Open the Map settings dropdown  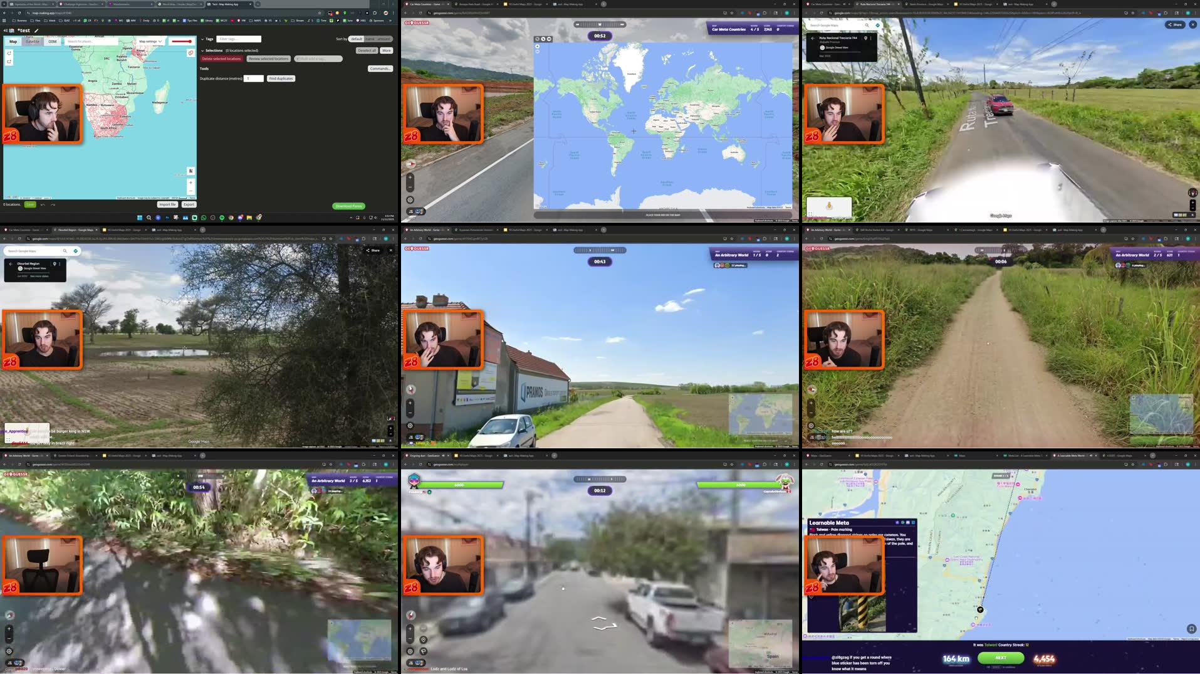click(149, 41)
